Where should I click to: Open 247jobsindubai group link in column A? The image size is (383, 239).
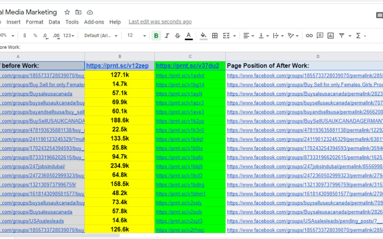point(33,166)
